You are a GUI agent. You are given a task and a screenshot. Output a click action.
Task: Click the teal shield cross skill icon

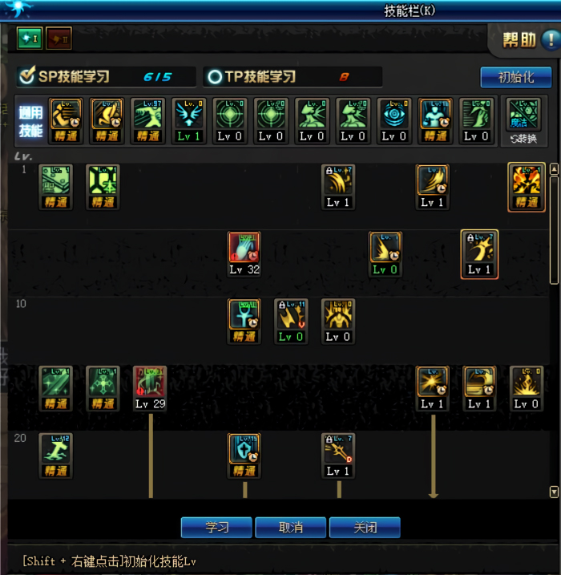[244, 456]
